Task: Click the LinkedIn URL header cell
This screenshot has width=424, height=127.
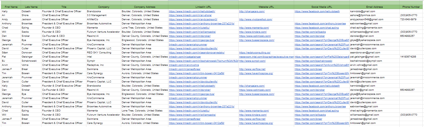Action: tap(203, 7)
